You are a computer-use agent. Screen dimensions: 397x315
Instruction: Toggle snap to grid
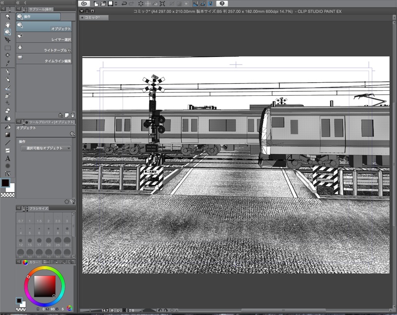(210, 3)
